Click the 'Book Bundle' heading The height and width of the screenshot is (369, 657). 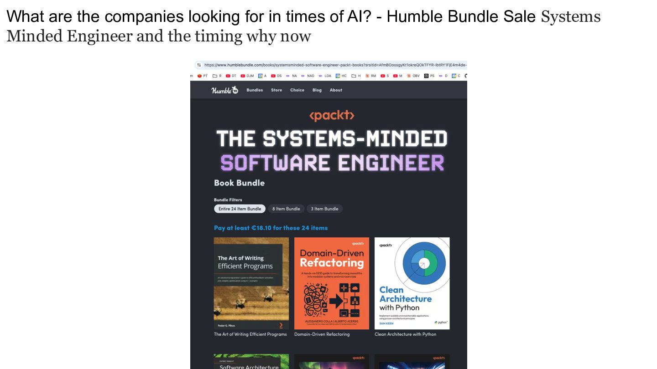click(x=240, y=183)
